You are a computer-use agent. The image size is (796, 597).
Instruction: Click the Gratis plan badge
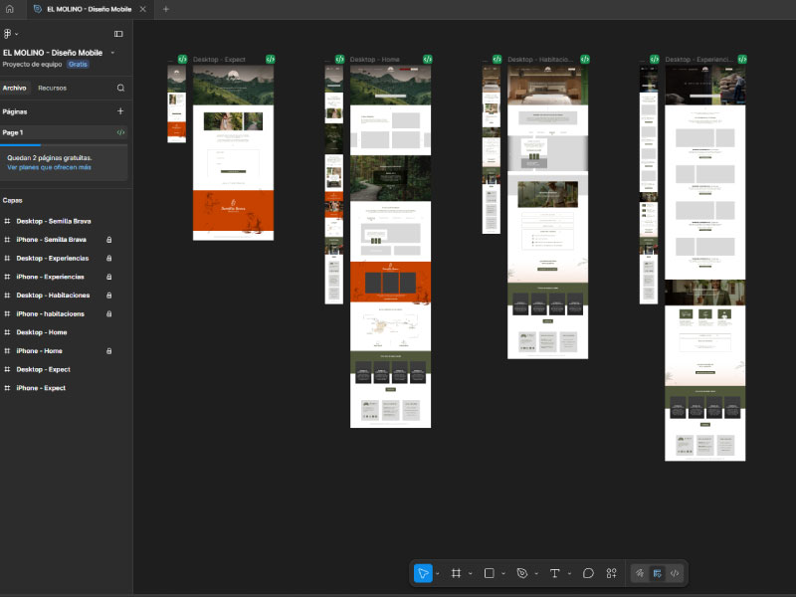tap(78, 64)
